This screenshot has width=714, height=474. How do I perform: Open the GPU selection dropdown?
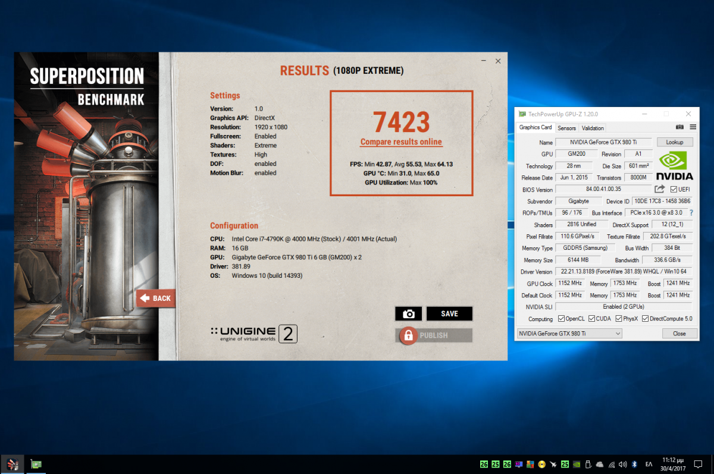(569, 334)
